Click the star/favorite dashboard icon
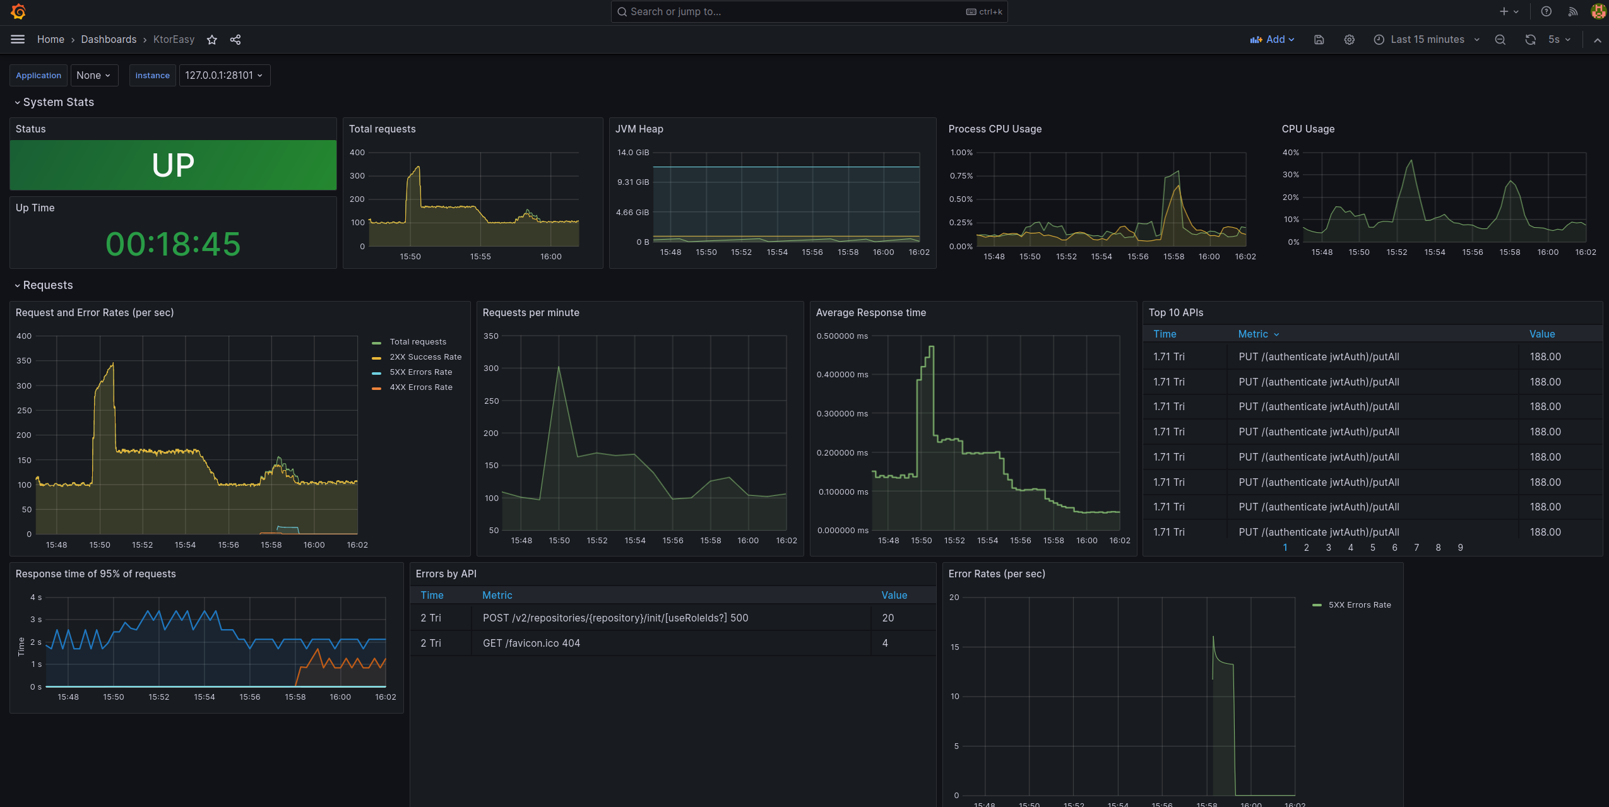Viewport: 1609px width, 807px height. click(211, 39)
